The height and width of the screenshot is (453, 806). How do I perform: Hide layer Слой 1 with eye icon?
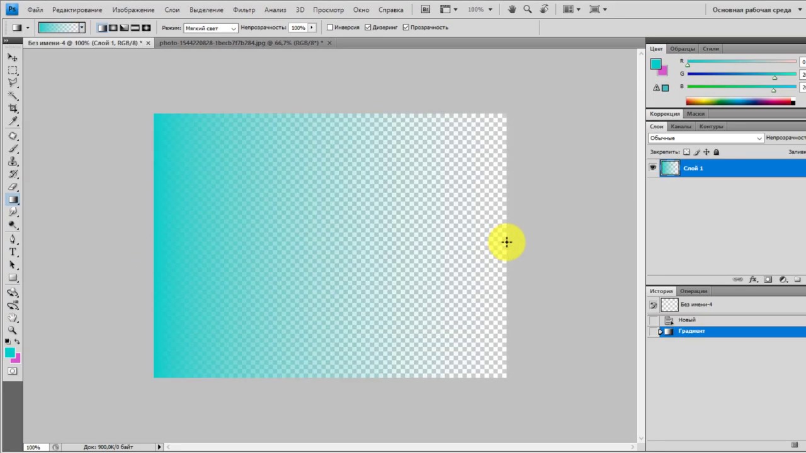[652, 168]
